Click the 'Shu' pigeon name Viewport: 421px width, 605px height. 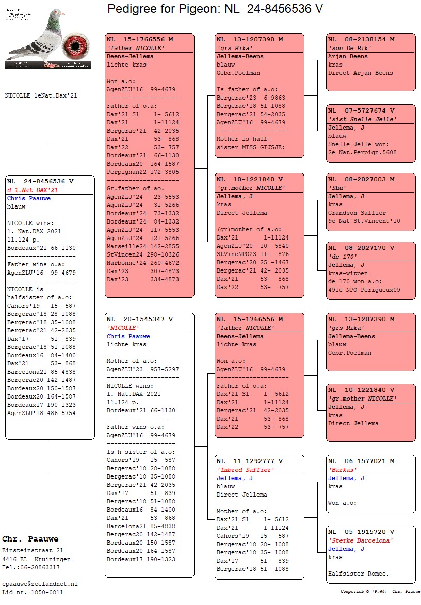point(335,188)
